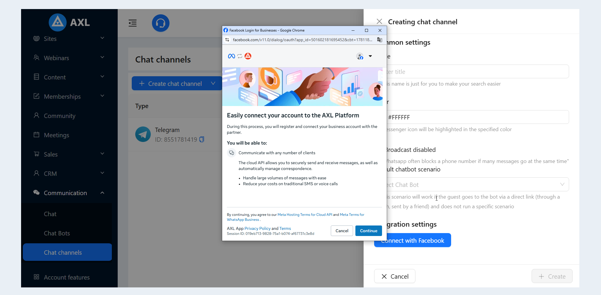Click the Type column header

142,106
